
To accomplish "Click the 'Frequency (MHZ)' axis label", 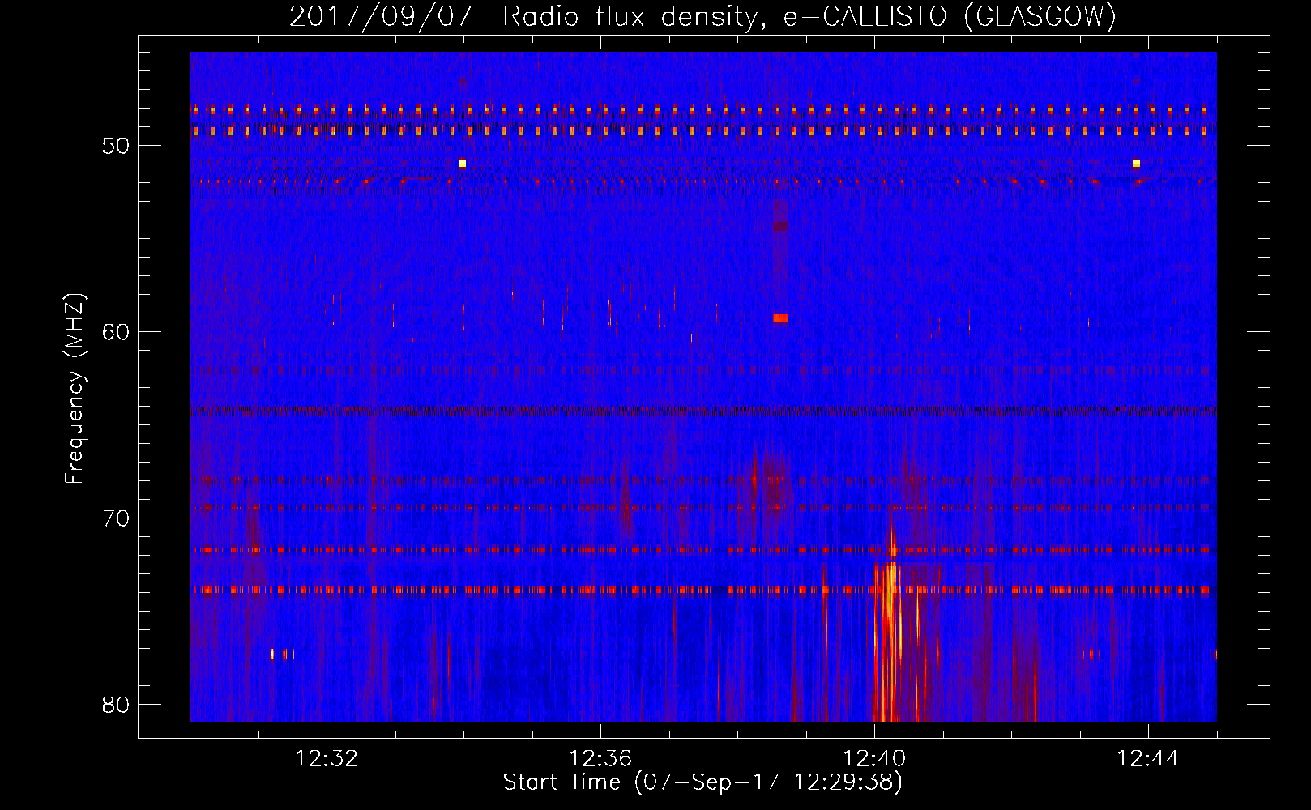I will 74,389.
